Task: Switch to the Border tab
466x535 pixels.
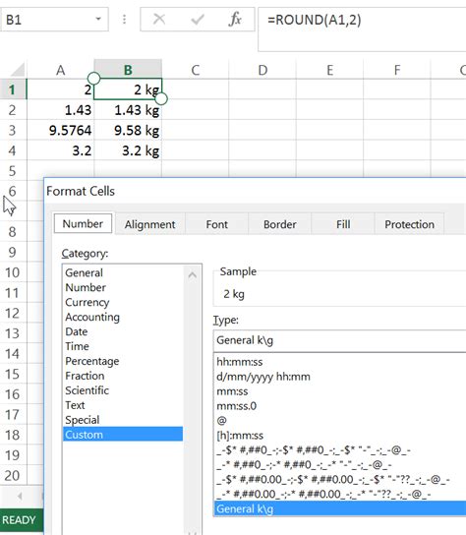Action: [280, 224]
